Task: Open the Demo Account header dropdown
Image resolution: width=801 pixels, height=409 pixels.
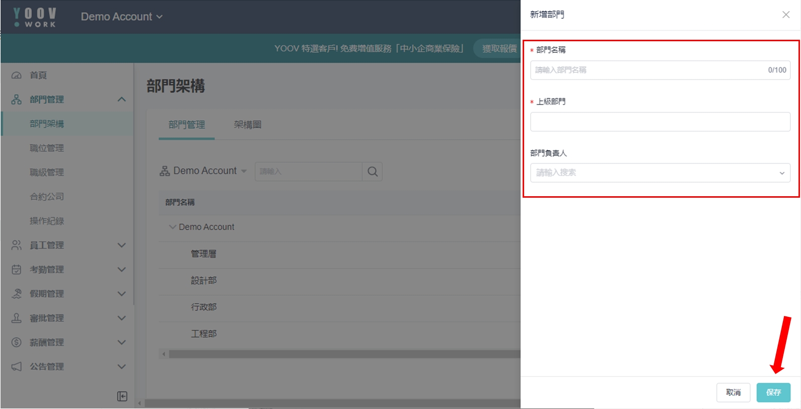Action: tap(122, 17)
